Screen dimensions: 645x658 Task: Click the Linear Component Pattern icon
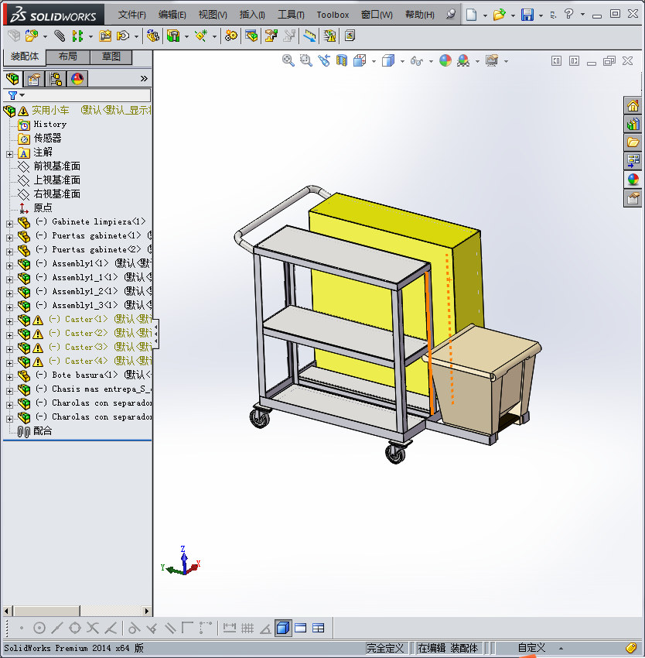pos(77,36)
